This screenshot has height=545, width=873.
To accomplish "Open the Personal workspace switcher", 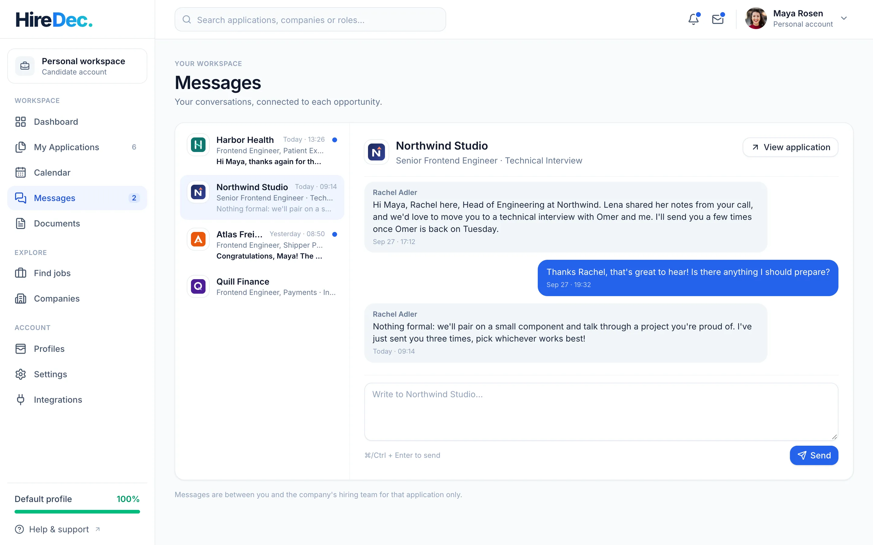I will click(77, 66).
